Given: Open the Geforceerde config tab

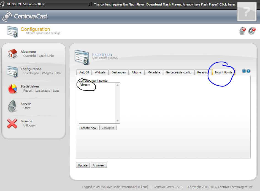Looking at the screenshot, I should point(178,72).
